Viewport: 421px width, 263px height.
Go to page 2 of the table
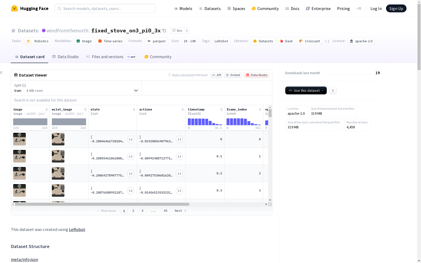133,211
